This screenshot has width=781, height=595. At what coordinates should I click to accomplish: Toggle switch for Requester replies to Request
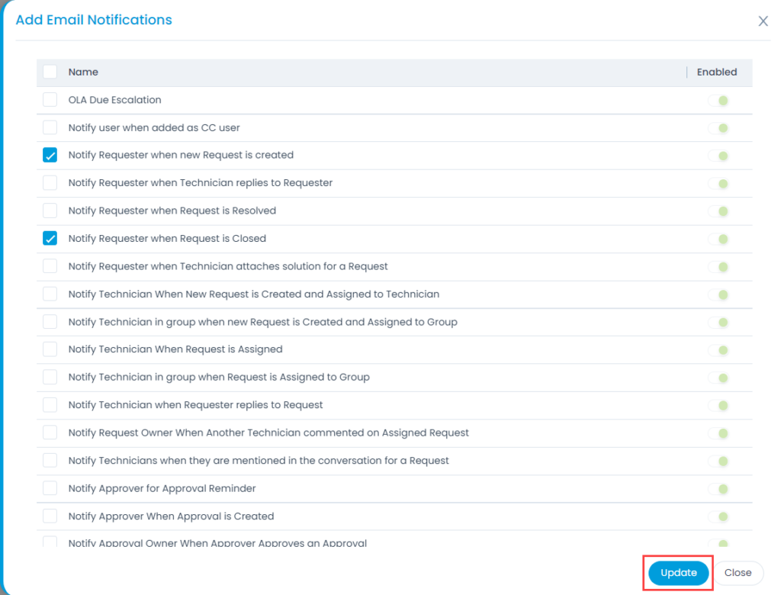[718, 406]
